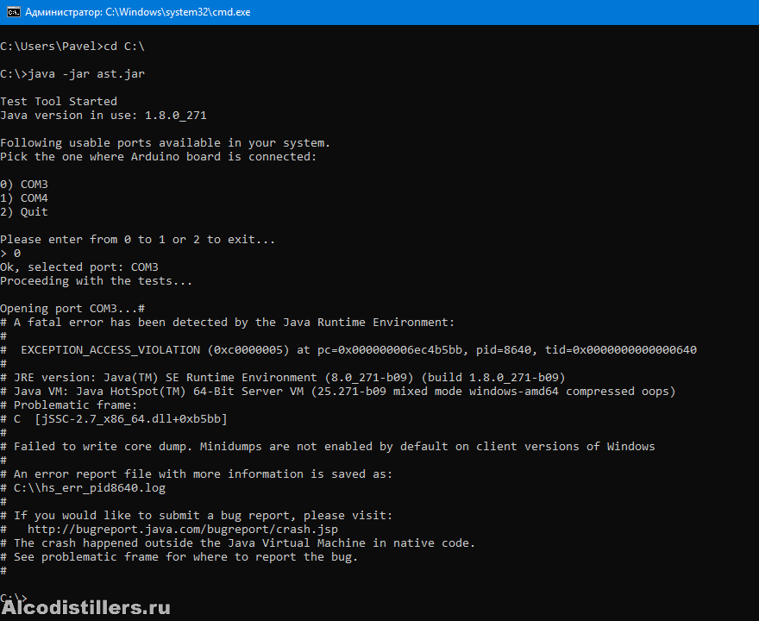The height and width of the screenshot is (621, 759).
Task: Click the '> 0' input line
Action: point(10,254)
